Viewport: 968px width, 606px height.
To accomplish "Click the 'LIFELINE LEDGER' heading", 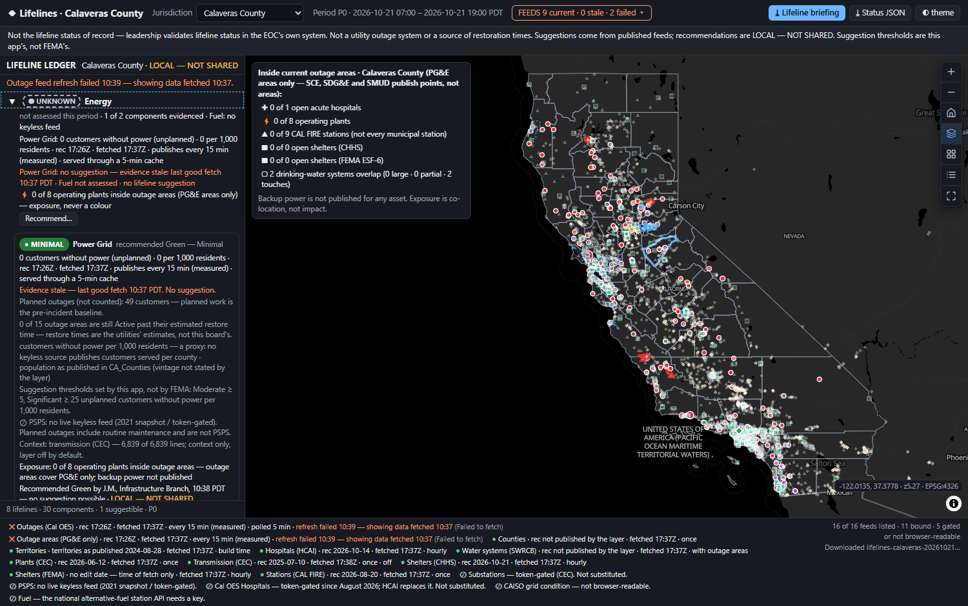I will click(x=41, y=65).
